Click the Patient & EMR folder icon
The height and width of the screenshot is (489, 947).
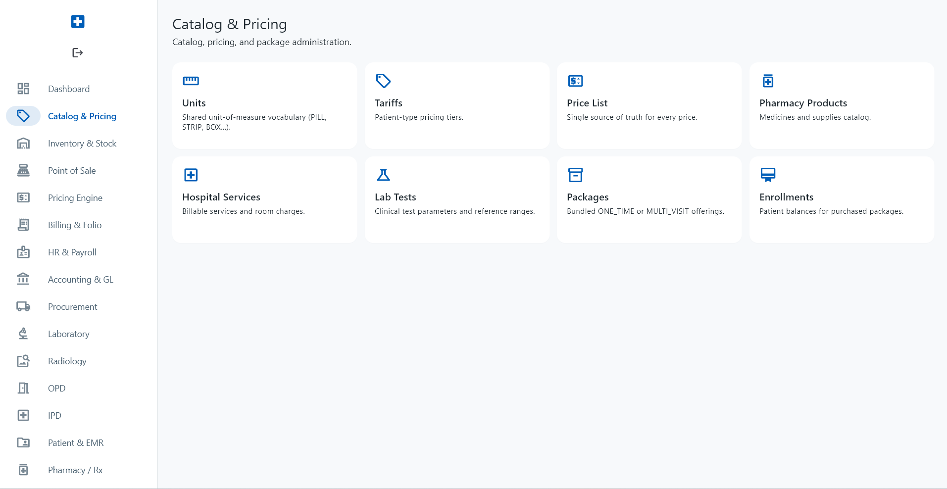point(23,442)
